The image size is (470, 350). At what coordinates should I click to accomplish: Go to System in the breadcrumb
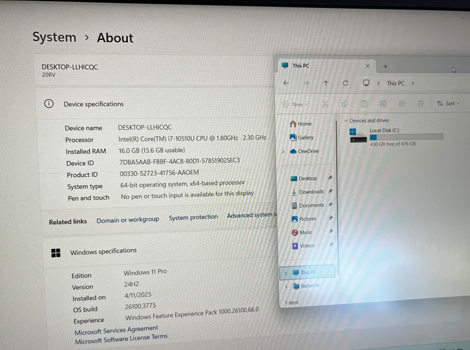[x=54, y=37]
